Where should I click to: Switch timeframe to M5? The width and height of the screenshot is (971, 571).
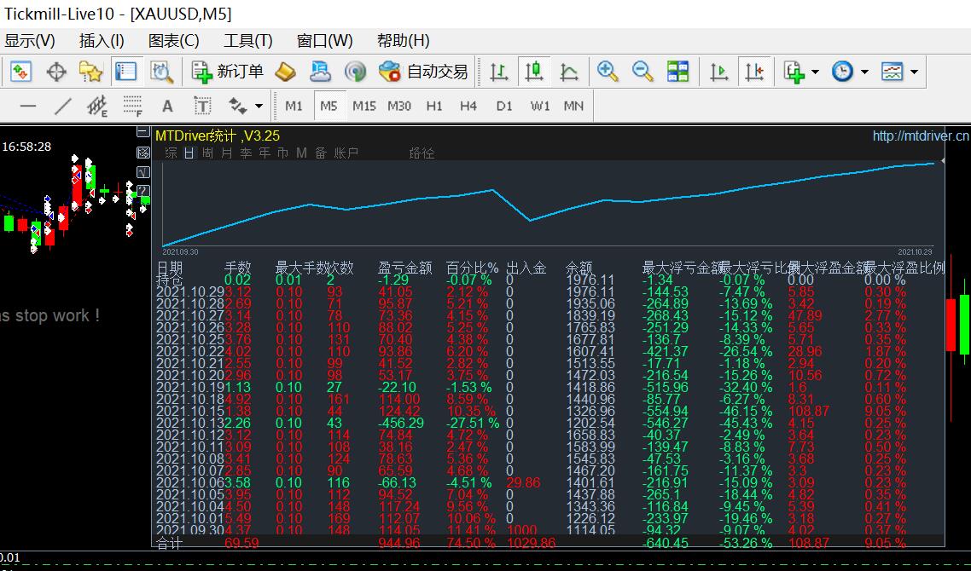coord(329,107)
